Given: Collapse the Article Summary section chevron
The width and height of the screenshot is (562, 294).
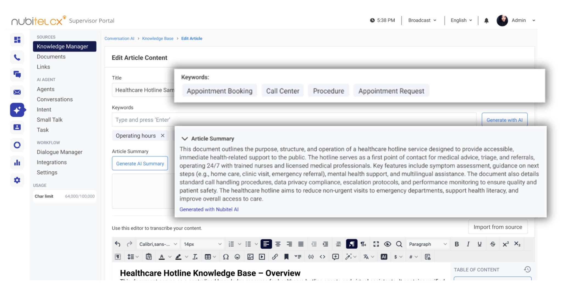Looking at the screenshot, I should pos(185,139).
